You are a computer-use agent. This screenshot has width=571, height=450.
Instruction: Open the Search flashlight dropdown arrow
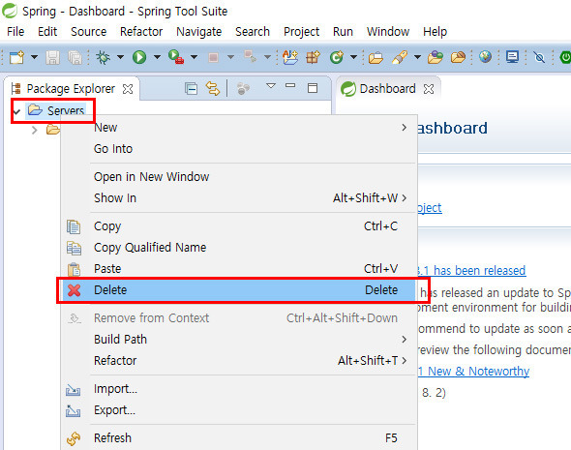click(x=417, y=57)
